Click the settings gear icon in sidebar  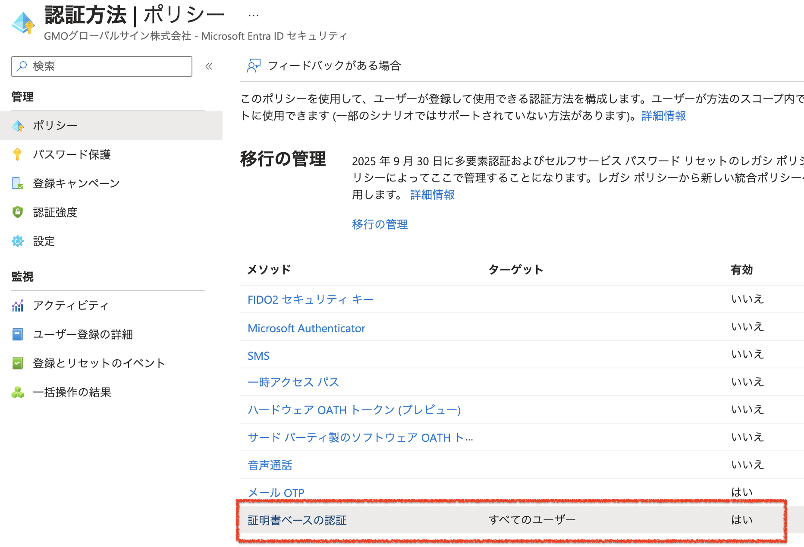tap(17, 241)
